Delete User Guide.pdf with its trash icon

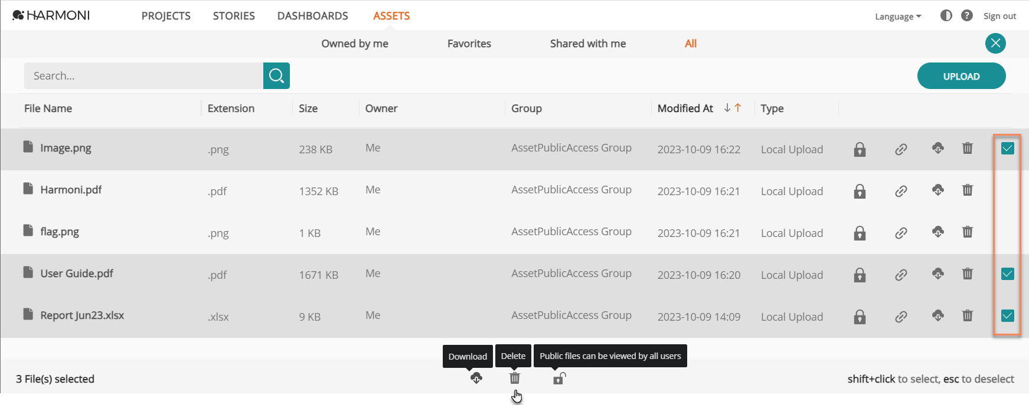[968, 274]
